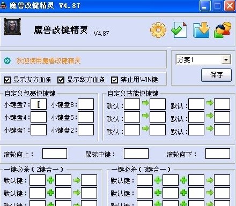Image resolution: width=236 pixels, height=206 pixels.
Task: Open settings via the orange gear icon
Action: click(158, 30)
